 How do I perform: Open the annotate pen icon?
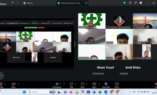[130, 3]
